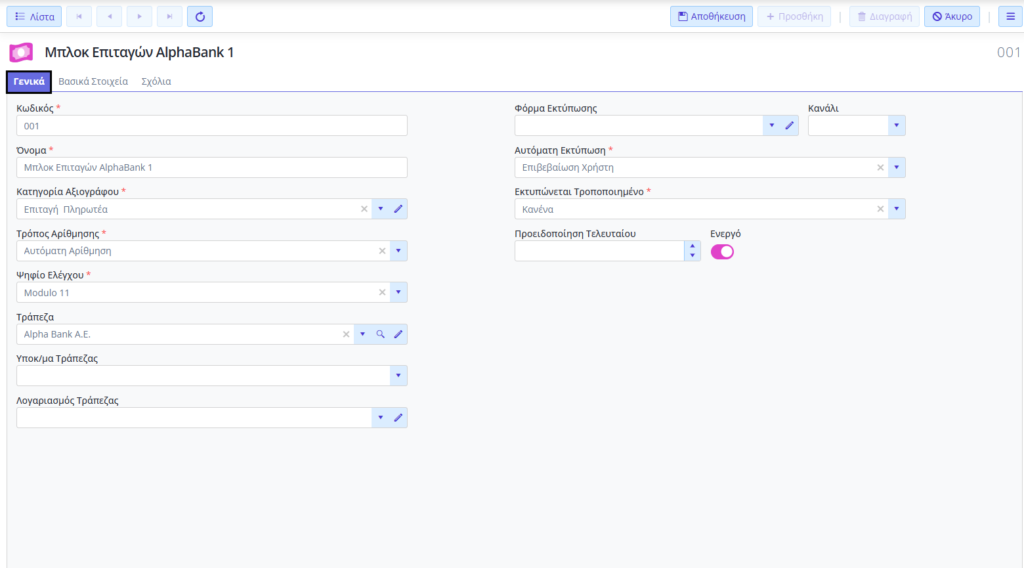
Task: Click the refresh icon in the toolbar
Action: point(200,16)
